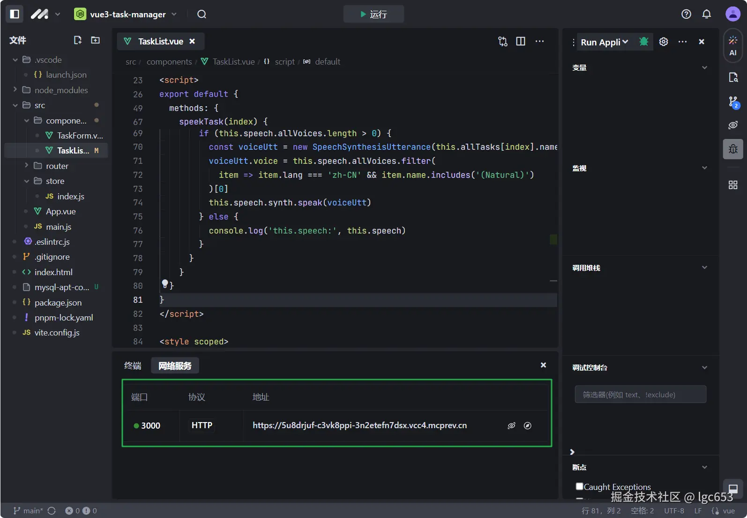The image size is (747, 518).
Task: Preview port 3000 with the eye icon
Action: tap(511, 425)
